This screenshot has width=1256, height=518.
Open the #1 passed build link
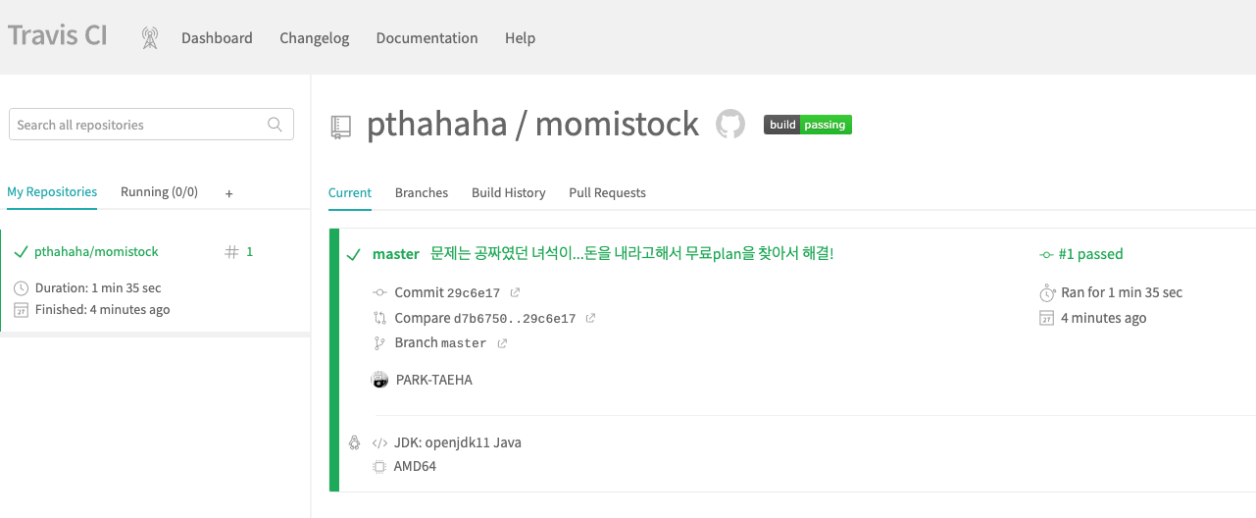pos(1090,254)
